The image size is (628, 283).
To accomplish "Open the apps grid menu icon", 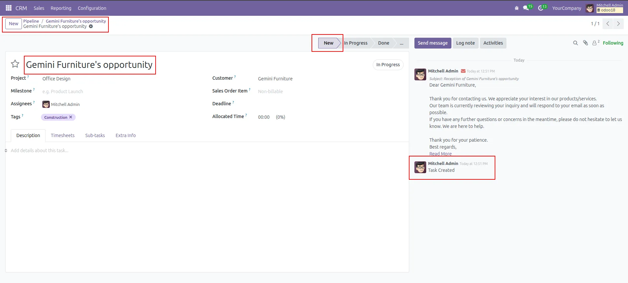I will click(x=9, y=8).
